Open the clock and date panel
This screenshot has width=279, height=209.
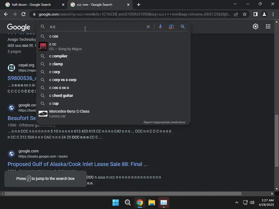[x=266, y=202]
